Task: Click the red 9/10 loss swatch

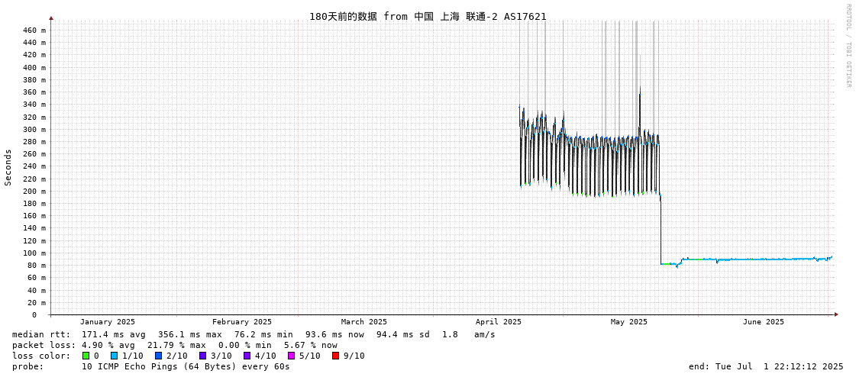Action: point(335,356)
